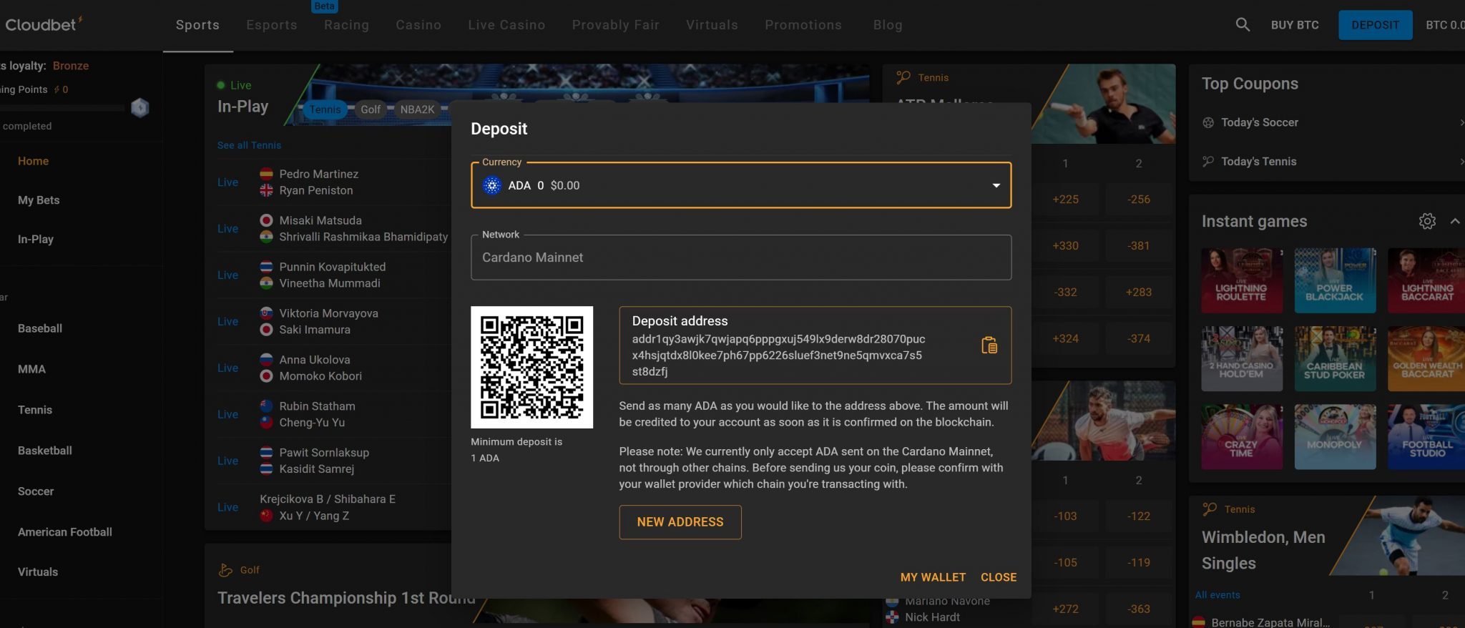Click the Golf section icon
This screenshot has height=628, width=1465.
225,570
